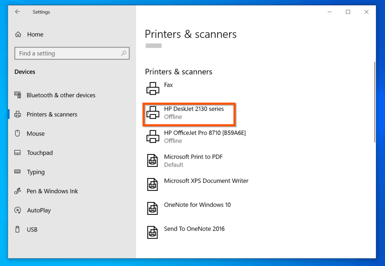The height and width of the screenshot is (266, 385).
Task: Click the Microsoft XPS Document Writer icon
Action: coord(153,184)
